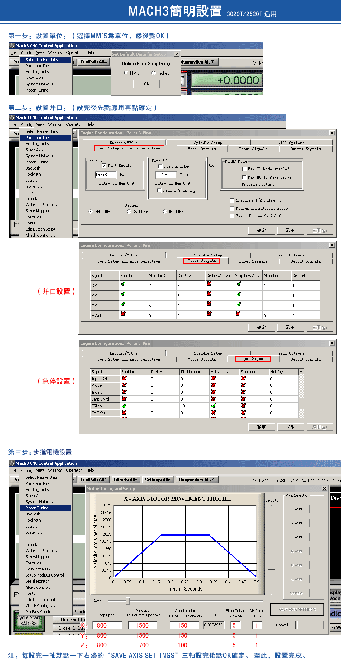Toggle Z Axis Enabled checkmark in Motor Outputs table

[x=123, y=304]
